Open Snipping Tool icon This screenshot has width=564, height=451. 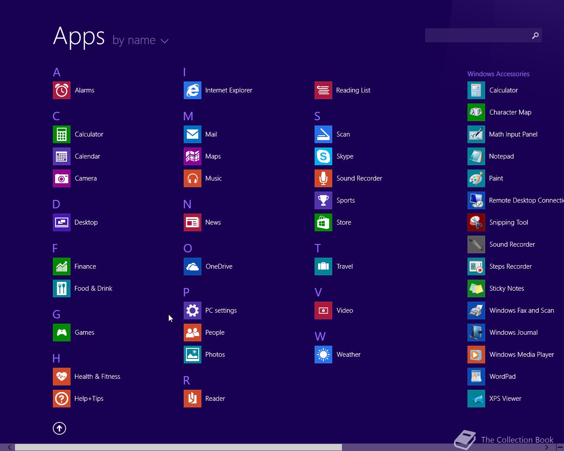(x=476, y=222)
